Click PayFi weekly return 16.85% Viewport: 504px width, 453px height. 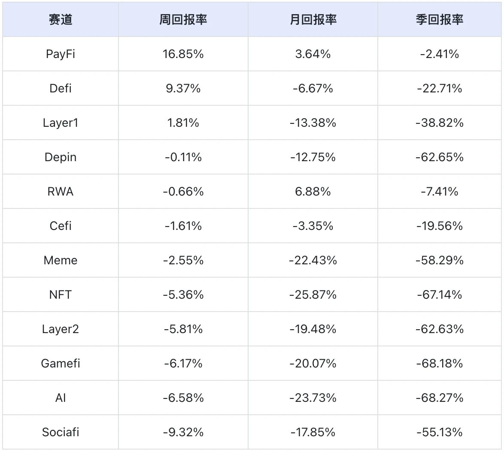[183, 54]
